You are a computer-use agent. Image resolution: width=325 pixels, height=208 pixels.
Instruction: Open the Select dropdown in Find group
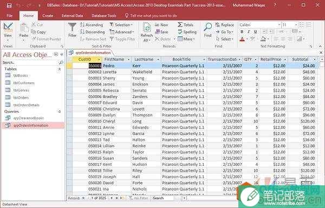pyautogui.click(x=224, y=39)
